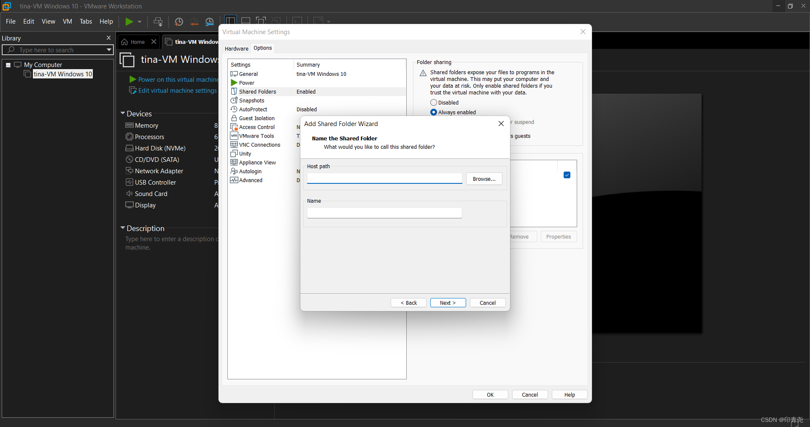Select the CD/DVD (SATA) device
The height and width of the screenshot is (427, 810).
point(157,160)
